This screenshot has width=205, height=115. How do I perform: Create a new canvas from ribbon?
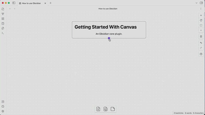3,19
